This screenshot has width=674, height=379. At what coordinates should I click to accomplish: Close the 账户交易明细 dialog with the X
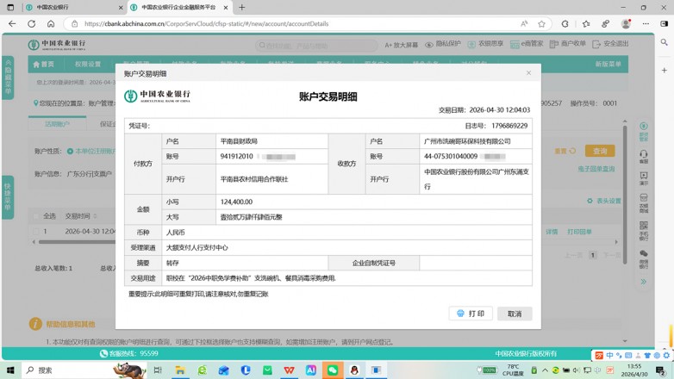tap(528, 73)
